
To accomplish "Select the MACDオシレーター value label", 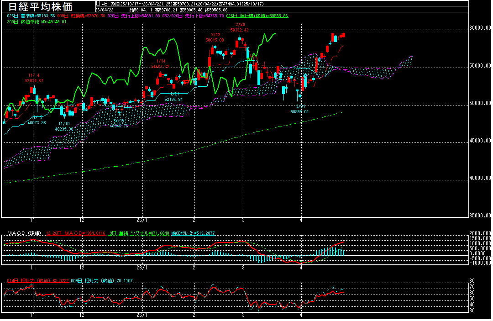I will [x=194, y=233].
